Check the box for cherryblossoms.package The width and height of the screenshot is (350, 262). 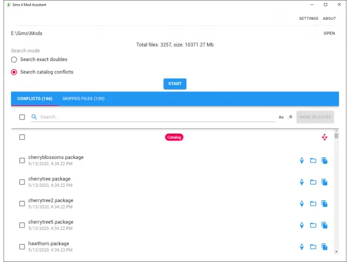pos(22,161)
